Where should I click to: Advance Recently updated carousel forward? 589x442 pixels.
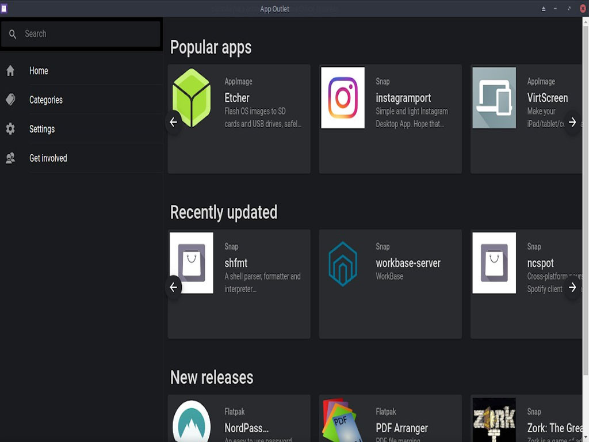[x=572, y=287]
